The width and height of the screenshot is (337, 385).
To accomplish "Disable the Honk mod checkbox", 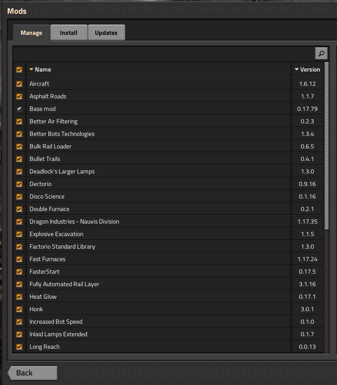I will (x=19, y=309).
